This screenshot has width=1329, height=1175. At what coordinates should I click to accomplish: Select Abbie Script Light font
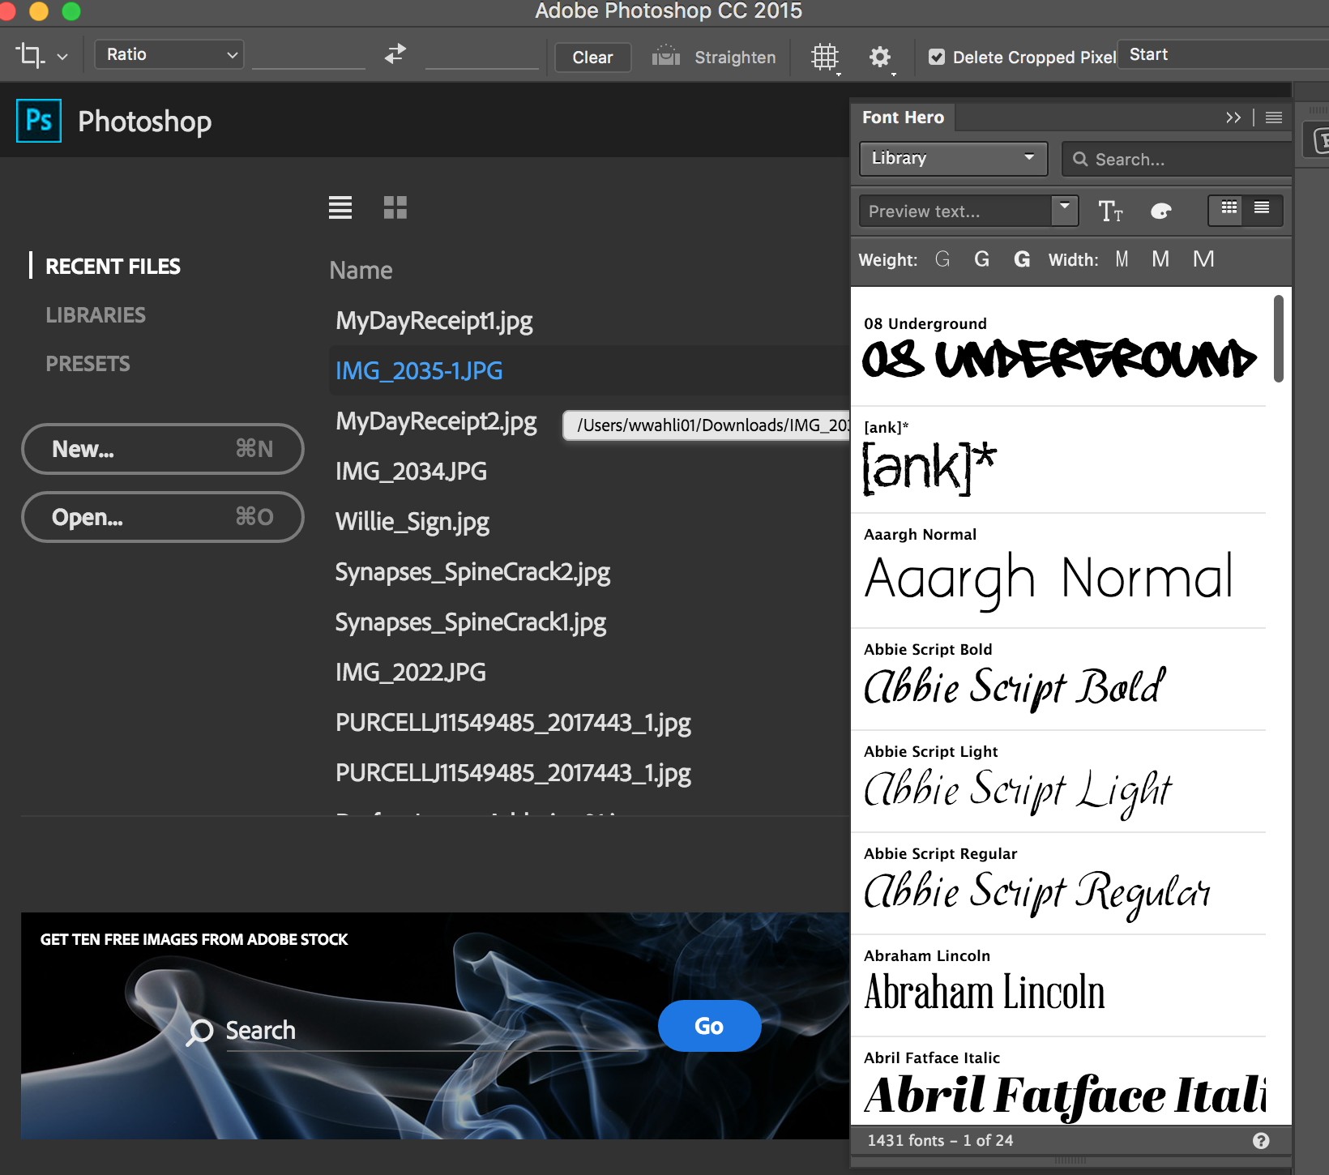[x=1058, y=782]
